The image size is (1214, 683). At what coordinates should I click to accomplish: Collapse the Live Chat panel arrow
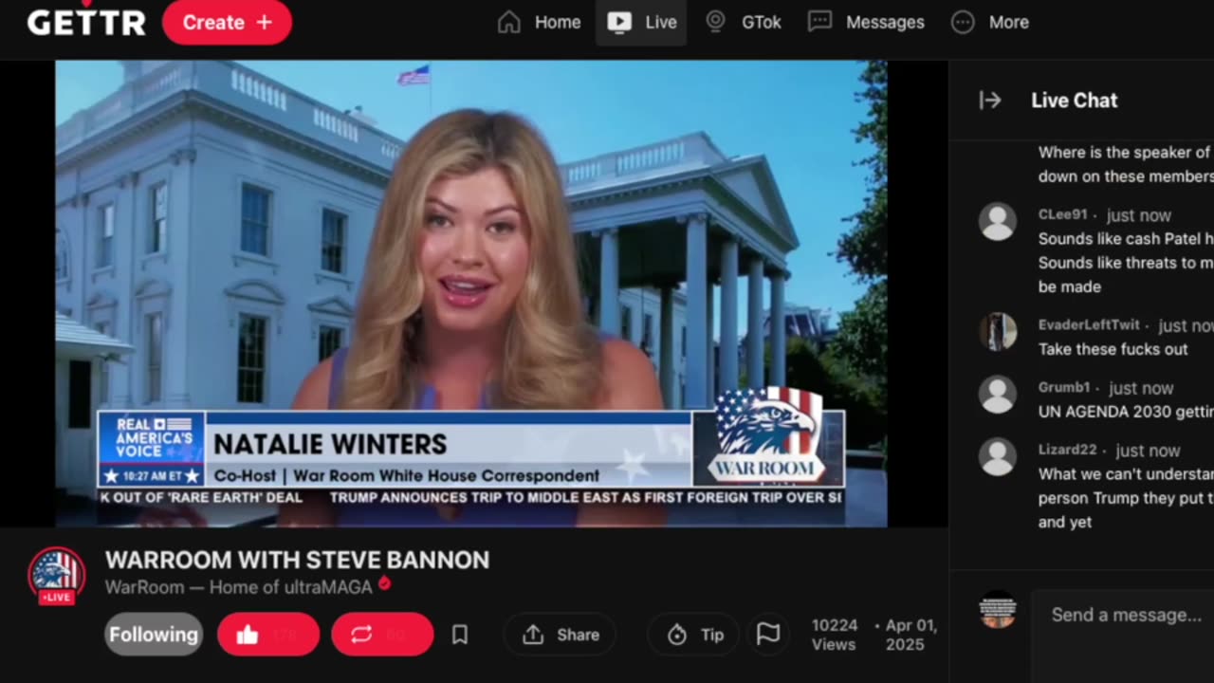[990, 101]
